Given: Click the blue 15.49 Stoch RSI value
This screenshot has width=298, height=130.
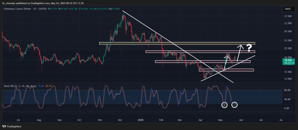Looking at the screenshot, I should click(x=41, y=86).
